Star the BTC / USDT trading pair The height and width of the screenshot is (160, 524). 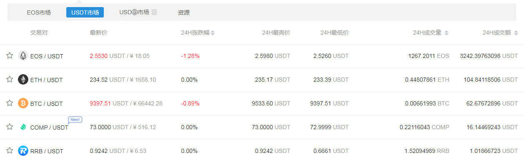[x=10, y=103]
